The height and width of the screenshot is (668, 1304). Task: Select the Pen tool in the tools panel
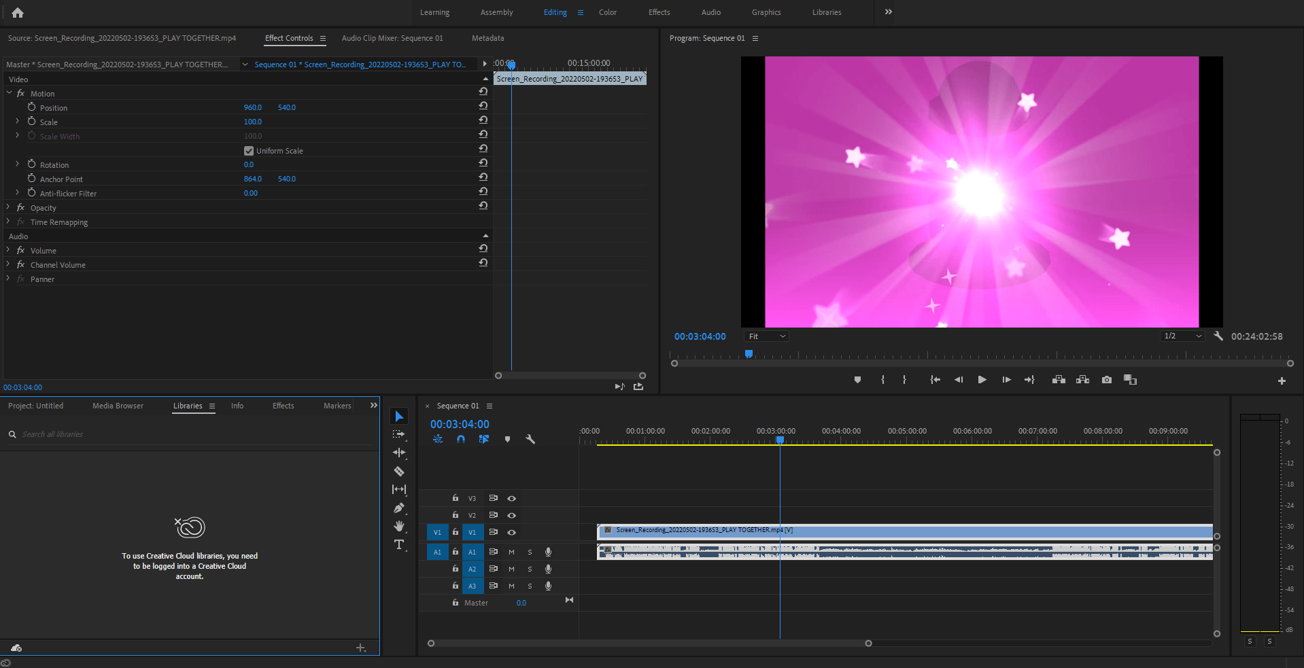click(x=399, y=508)
